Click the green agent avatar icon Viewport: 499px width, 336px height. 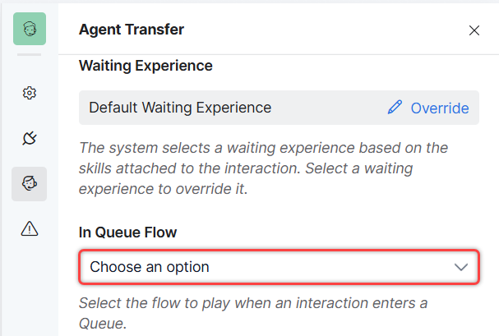click(30, 29)
